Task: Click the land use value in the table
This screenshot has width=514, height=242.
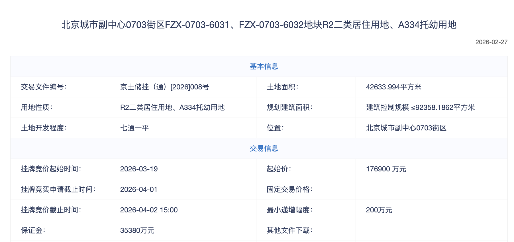Action: coord(172,108)
